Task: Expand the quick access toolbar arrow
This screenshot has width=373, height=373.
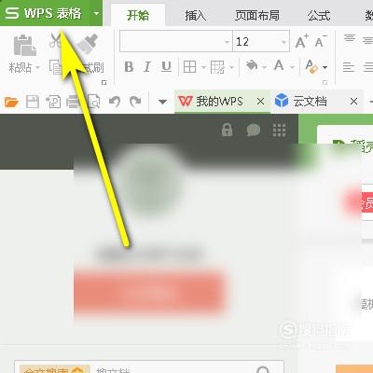Action: (x=162, y=102)
